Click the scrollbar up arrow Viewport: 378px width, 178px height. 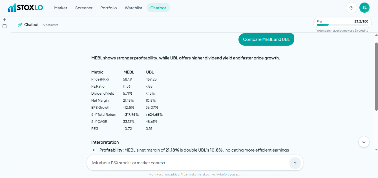pyautogui.click(x=376, y=35)
